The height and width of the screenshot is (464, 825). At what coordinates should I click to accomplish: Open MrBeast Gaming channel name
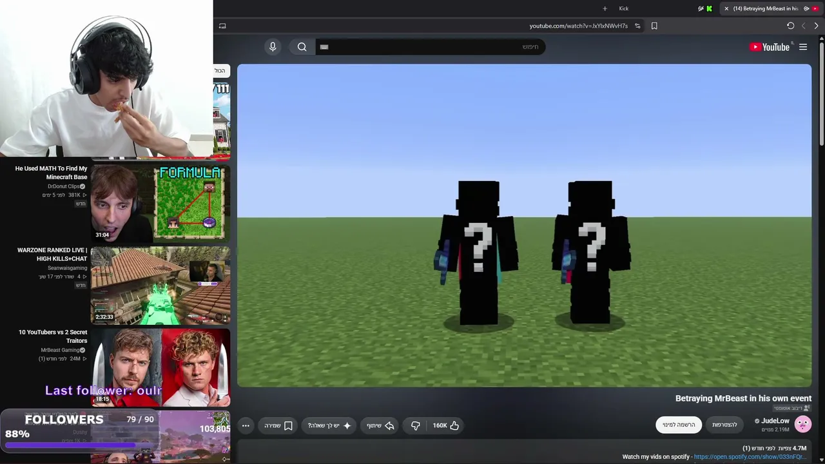click(60, 350)
